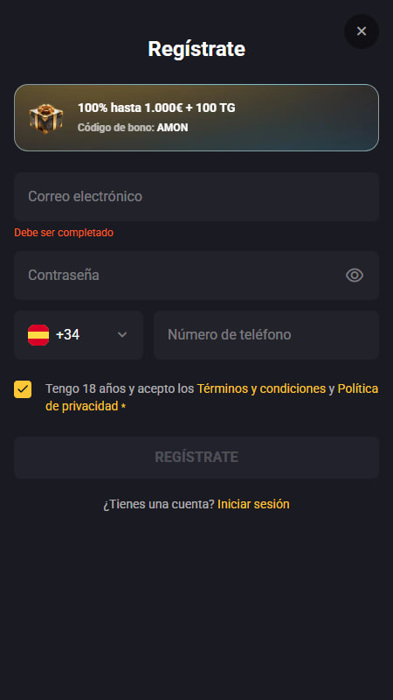Open the Política de privacidad link
393x700 pixels.
point(211,397)
